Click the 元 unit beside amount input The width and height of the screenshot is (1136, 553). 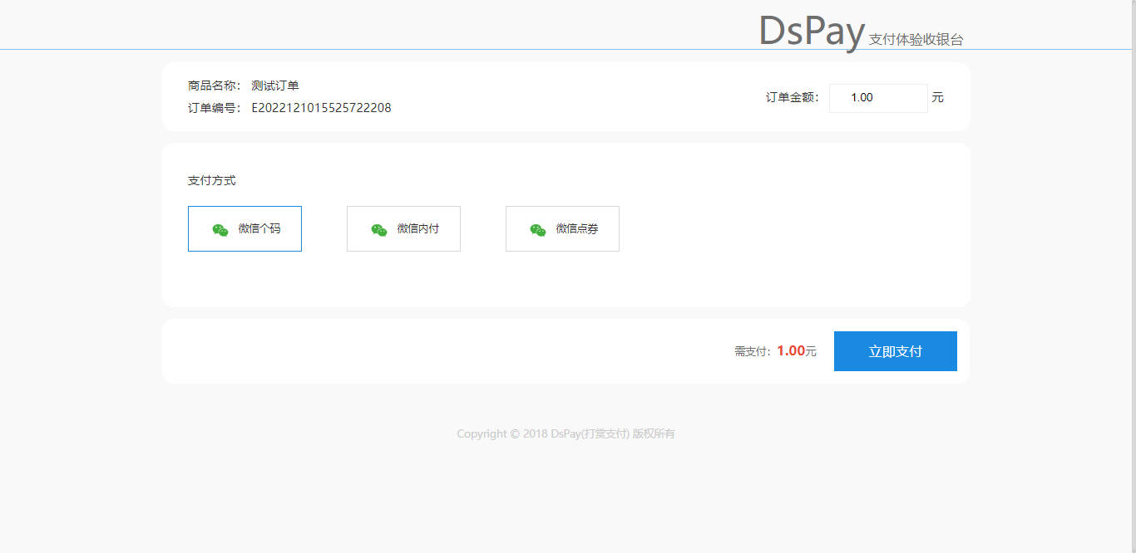point(938,98)
